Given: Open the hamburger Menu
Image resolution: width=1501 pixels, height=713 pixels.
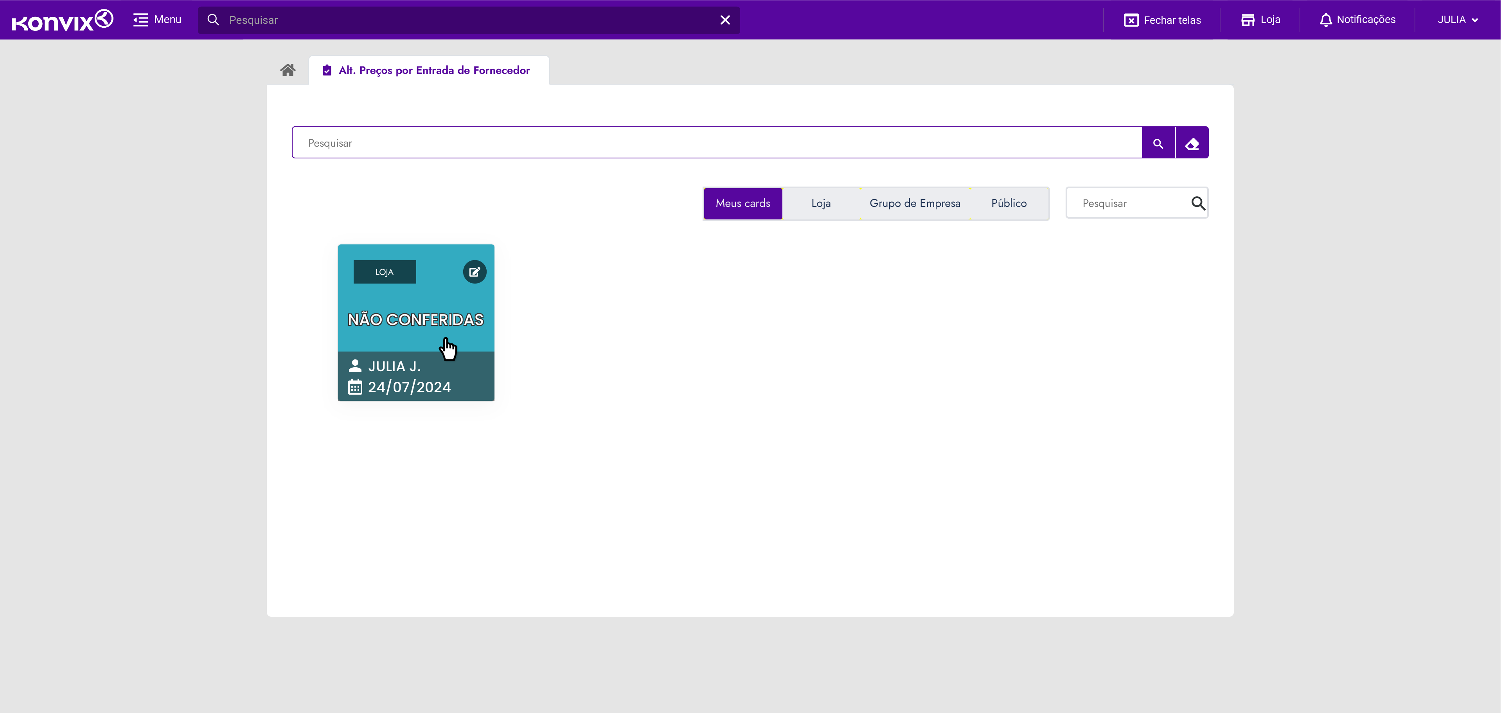Looking at the screenshot, I should [157, 20].
